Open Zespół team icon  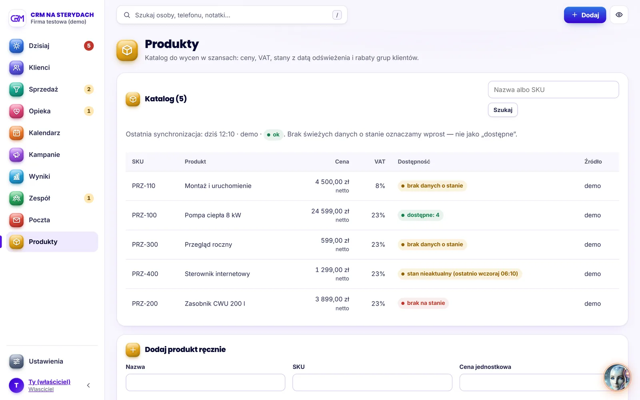[16, 198]
